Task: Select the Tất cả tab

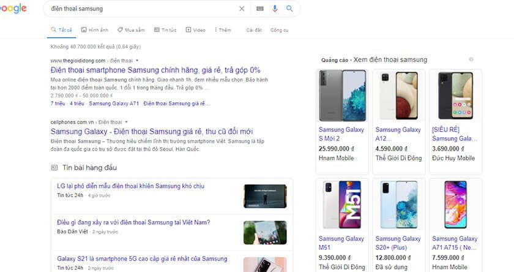Action: [x=61, y=30]
